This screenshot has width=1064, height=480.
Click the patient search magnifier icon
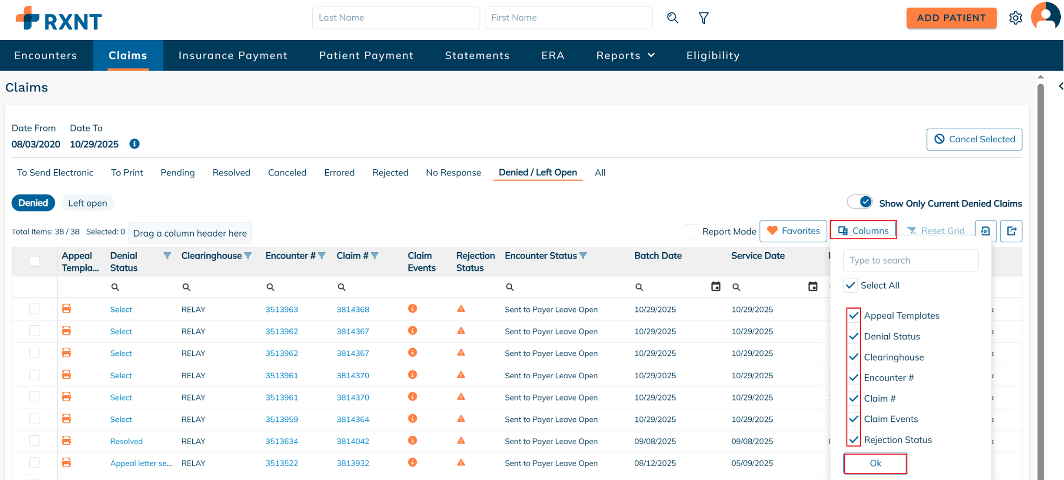click(672, 18)
